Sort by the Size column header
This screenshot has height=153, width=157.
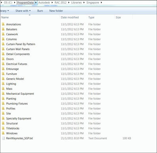click(118, 17)
